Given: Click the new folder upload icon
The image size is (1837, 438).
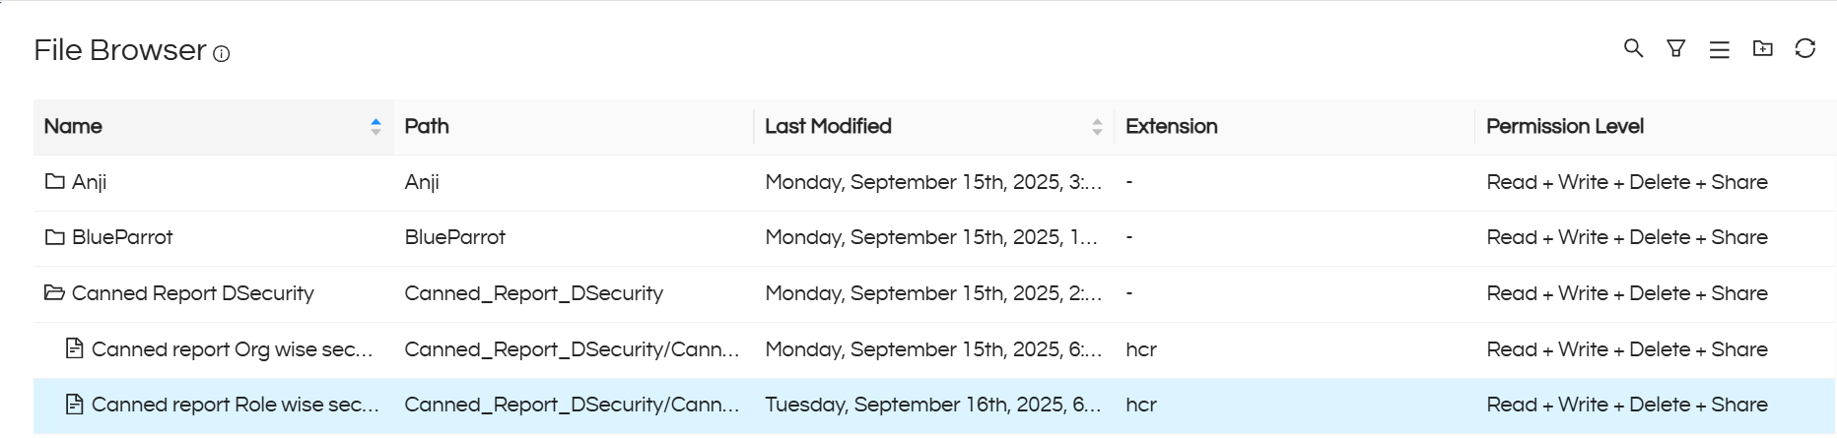Looking at the screenshot, I should click(1762, 48).
